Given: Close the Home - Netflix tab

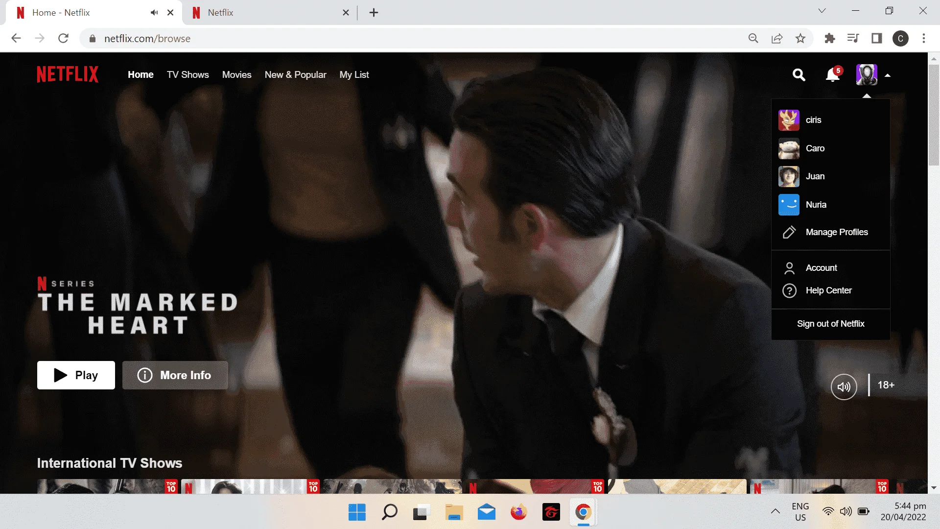Looking at the screenshot, I should coord(170,13).
